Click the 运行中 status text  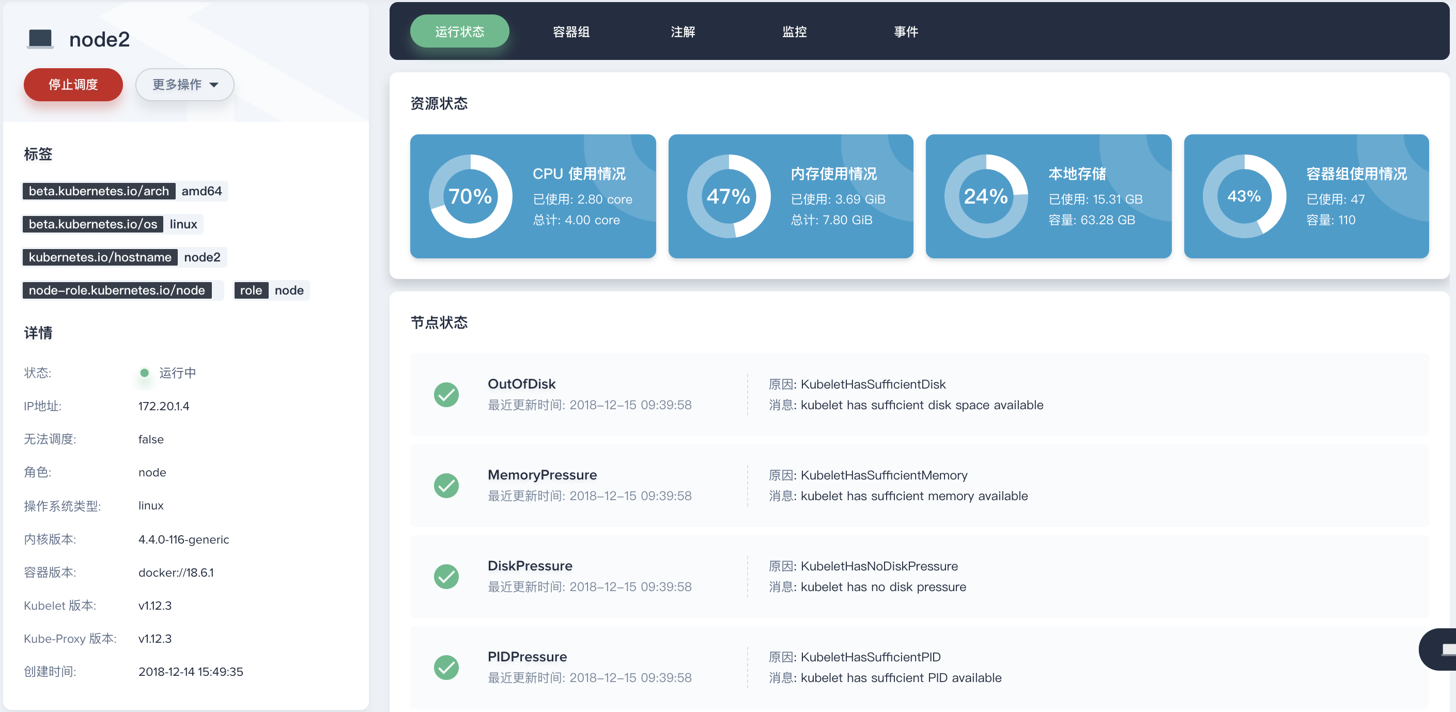(x=177, y=373)
